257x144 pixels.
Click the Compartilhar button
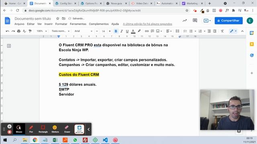(228, 20)
